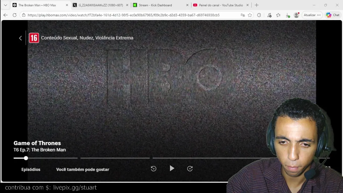Click the Game of Thrones title
The width and height of the screenshot is (343, 193).
point(37,143)
